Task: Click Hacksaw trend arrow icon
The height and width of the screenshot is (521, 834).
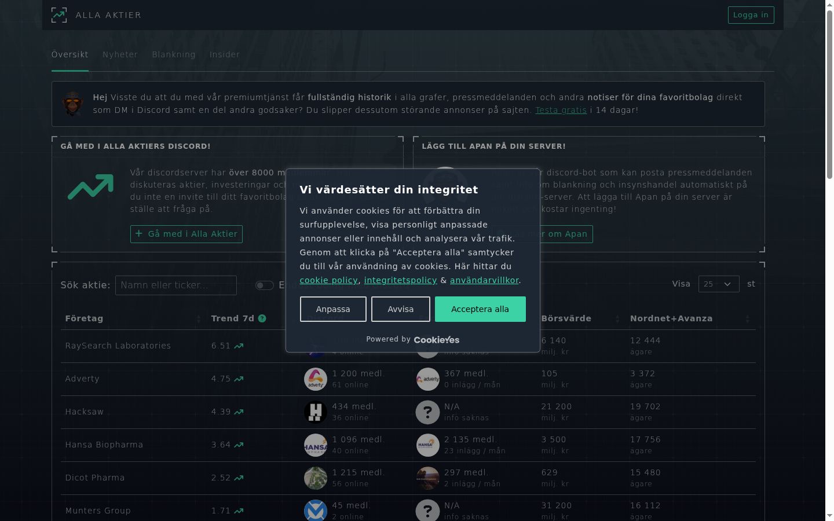Action: pyautogui.click(x=239, y=412)
